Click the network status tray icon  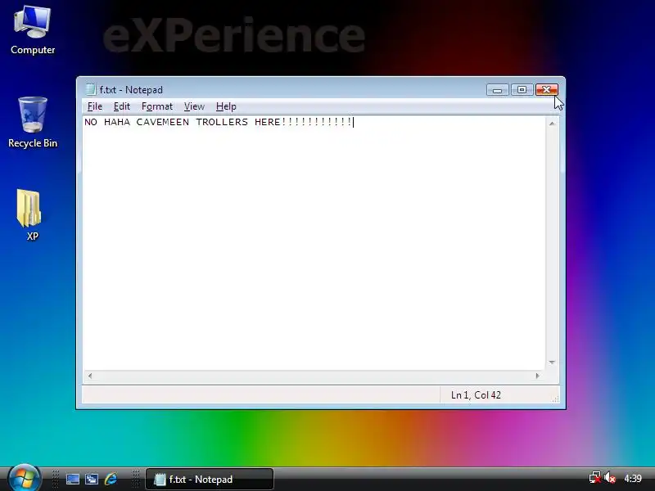click(x=595, y=478)
